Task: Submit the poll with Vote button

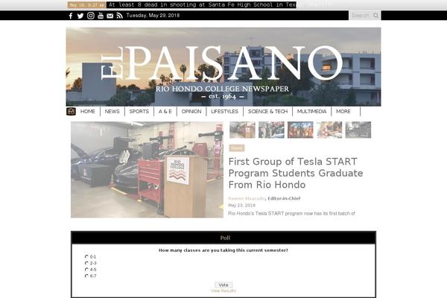Action: (223, 285)
